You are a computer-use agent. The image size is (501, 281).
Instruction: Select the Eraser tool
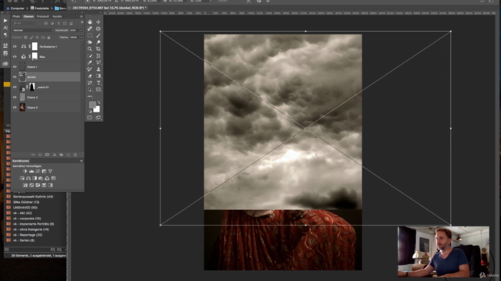[90, 76]
